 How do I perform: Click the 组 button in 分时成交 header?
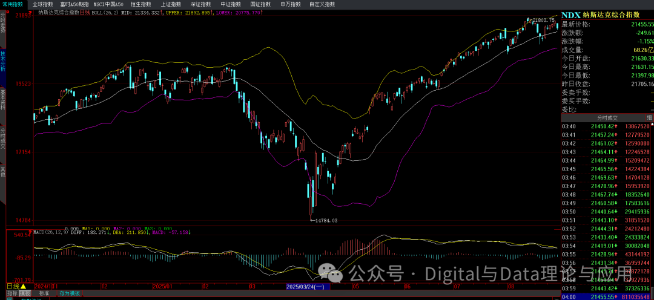[x=649, y=117]
